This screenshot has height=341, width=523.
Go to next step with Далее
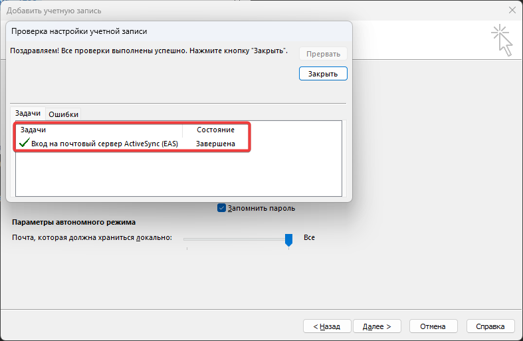[x=377, y=326]
